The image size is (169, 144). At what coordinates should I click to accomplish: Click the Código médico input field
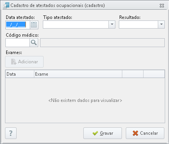(x=18, y=42)
